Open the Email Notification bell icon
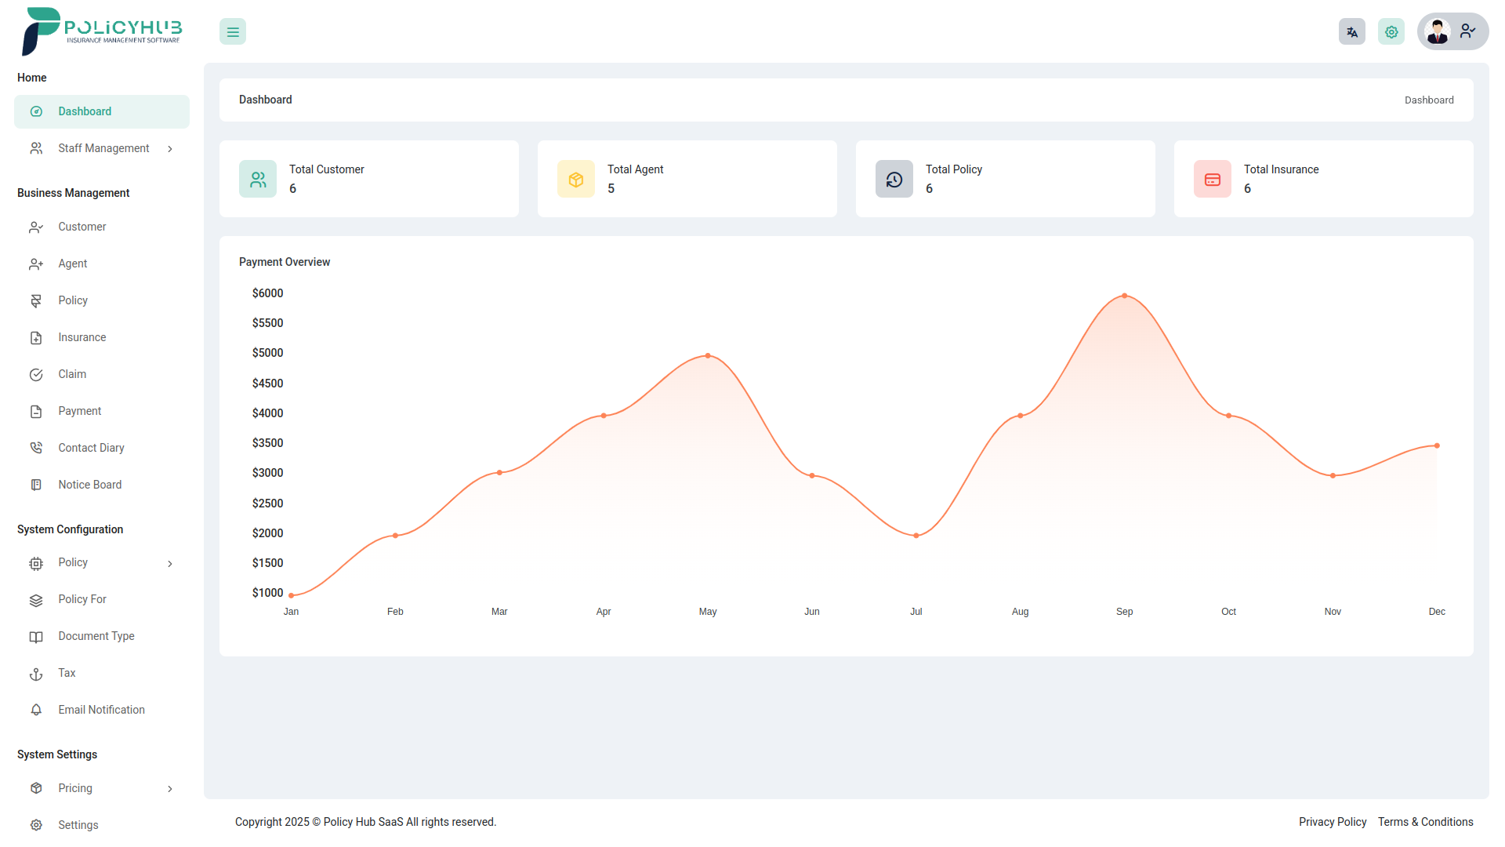1505x847 pixels. coord(36,710)
